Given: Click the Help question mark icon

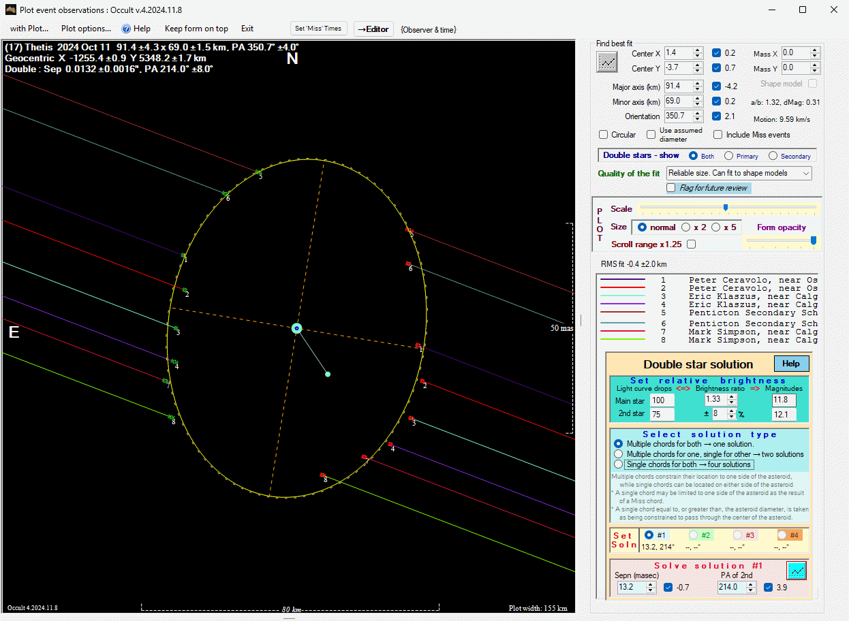Looking at the screenshot, I should click(x=126, y=29).
